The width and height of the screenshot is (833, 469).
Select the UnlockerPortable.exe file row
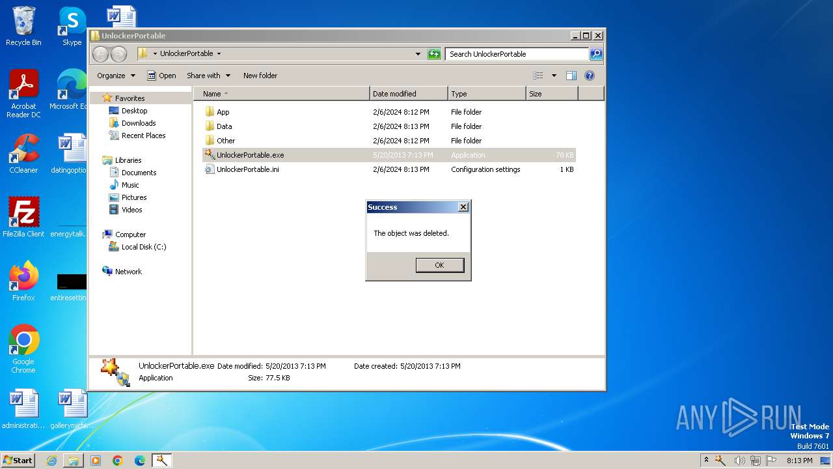click(x=389, y=155)
